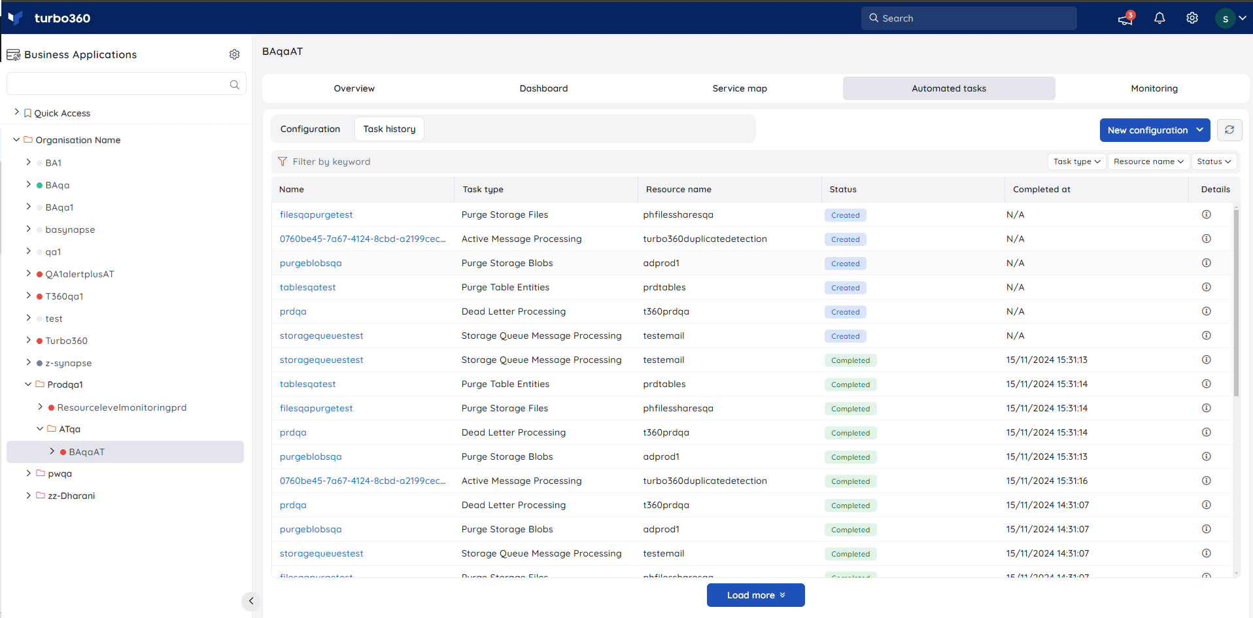The height and width of the screenshot is (618, 1253).
Task: Collapse the ATqa folder
Action: 40,428
